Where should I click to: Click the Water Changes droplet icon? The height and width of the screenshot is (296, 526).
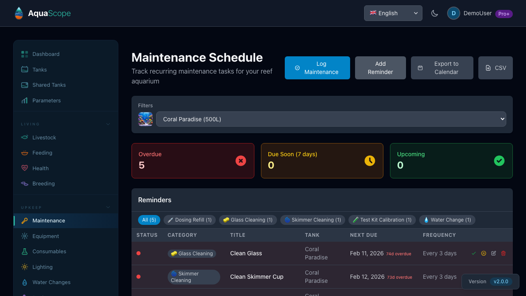click(25, 282)
